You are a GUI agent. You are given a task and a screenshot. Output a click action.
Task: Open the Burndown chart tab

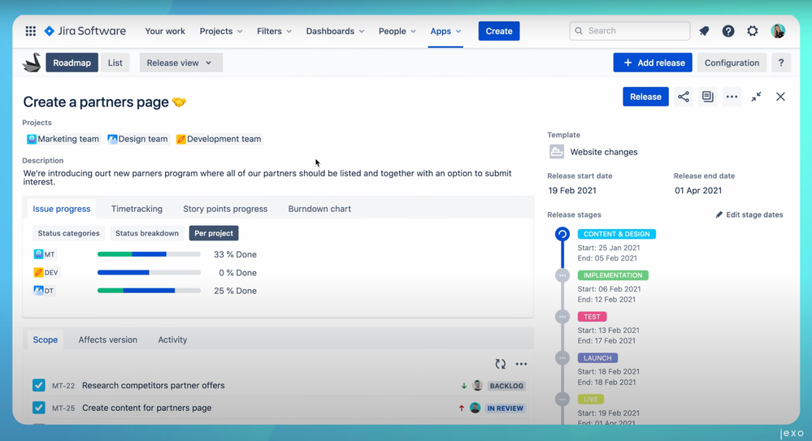coord(319,209)
